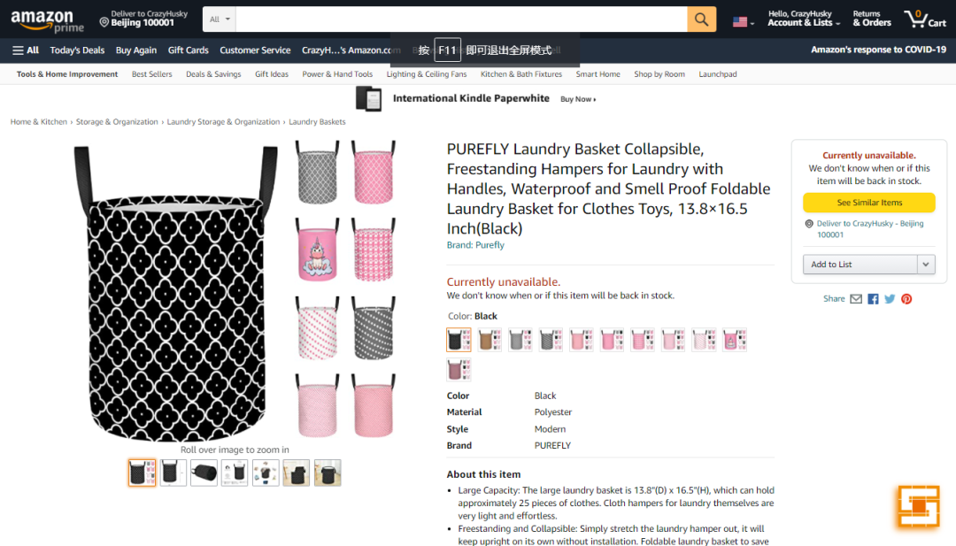Viewport: 956px width, 546px height.
Task: Open the country flag language selector
Action: pos(743,21)
